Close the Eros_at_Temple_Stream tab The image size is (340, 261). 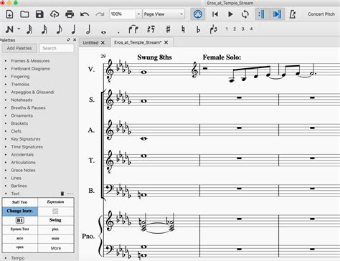(166, 42)
